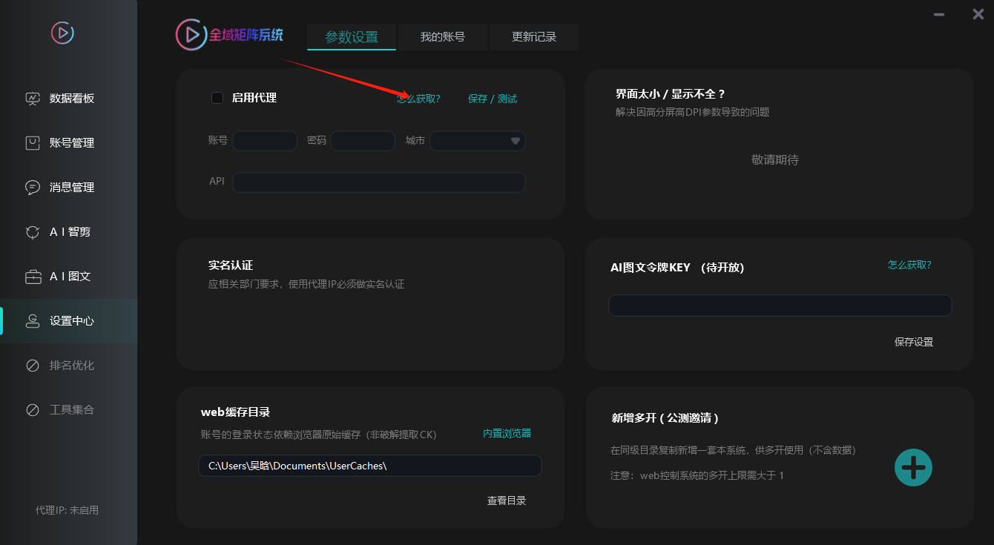Open A I 图文 in the sidebar
This screenshot has height=545, width=994.
coord(69,277)
